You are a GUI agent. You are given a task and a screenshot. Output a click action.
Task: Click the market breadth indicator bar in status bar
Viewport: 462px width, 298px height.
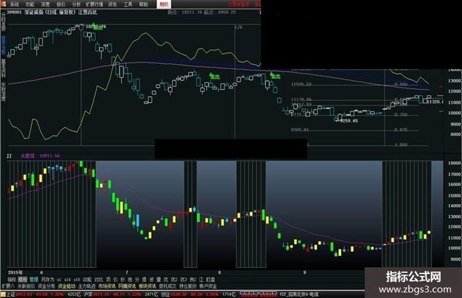(x=259, y=294)
